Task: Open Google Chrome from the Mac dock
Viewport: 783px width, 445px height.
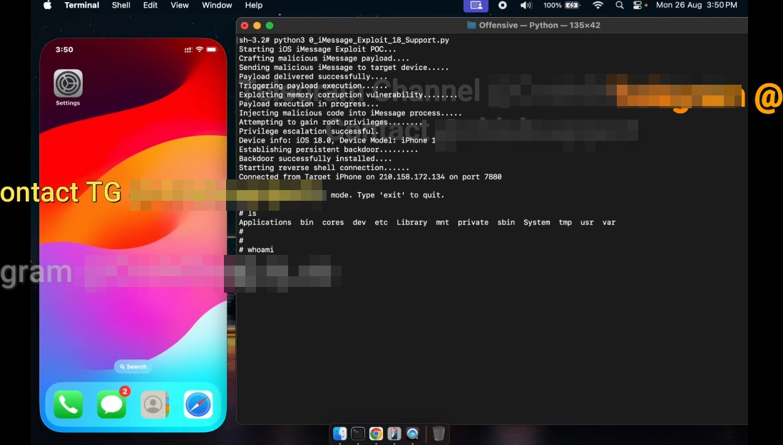Action: pyautogui.click(x=376, y=434)
